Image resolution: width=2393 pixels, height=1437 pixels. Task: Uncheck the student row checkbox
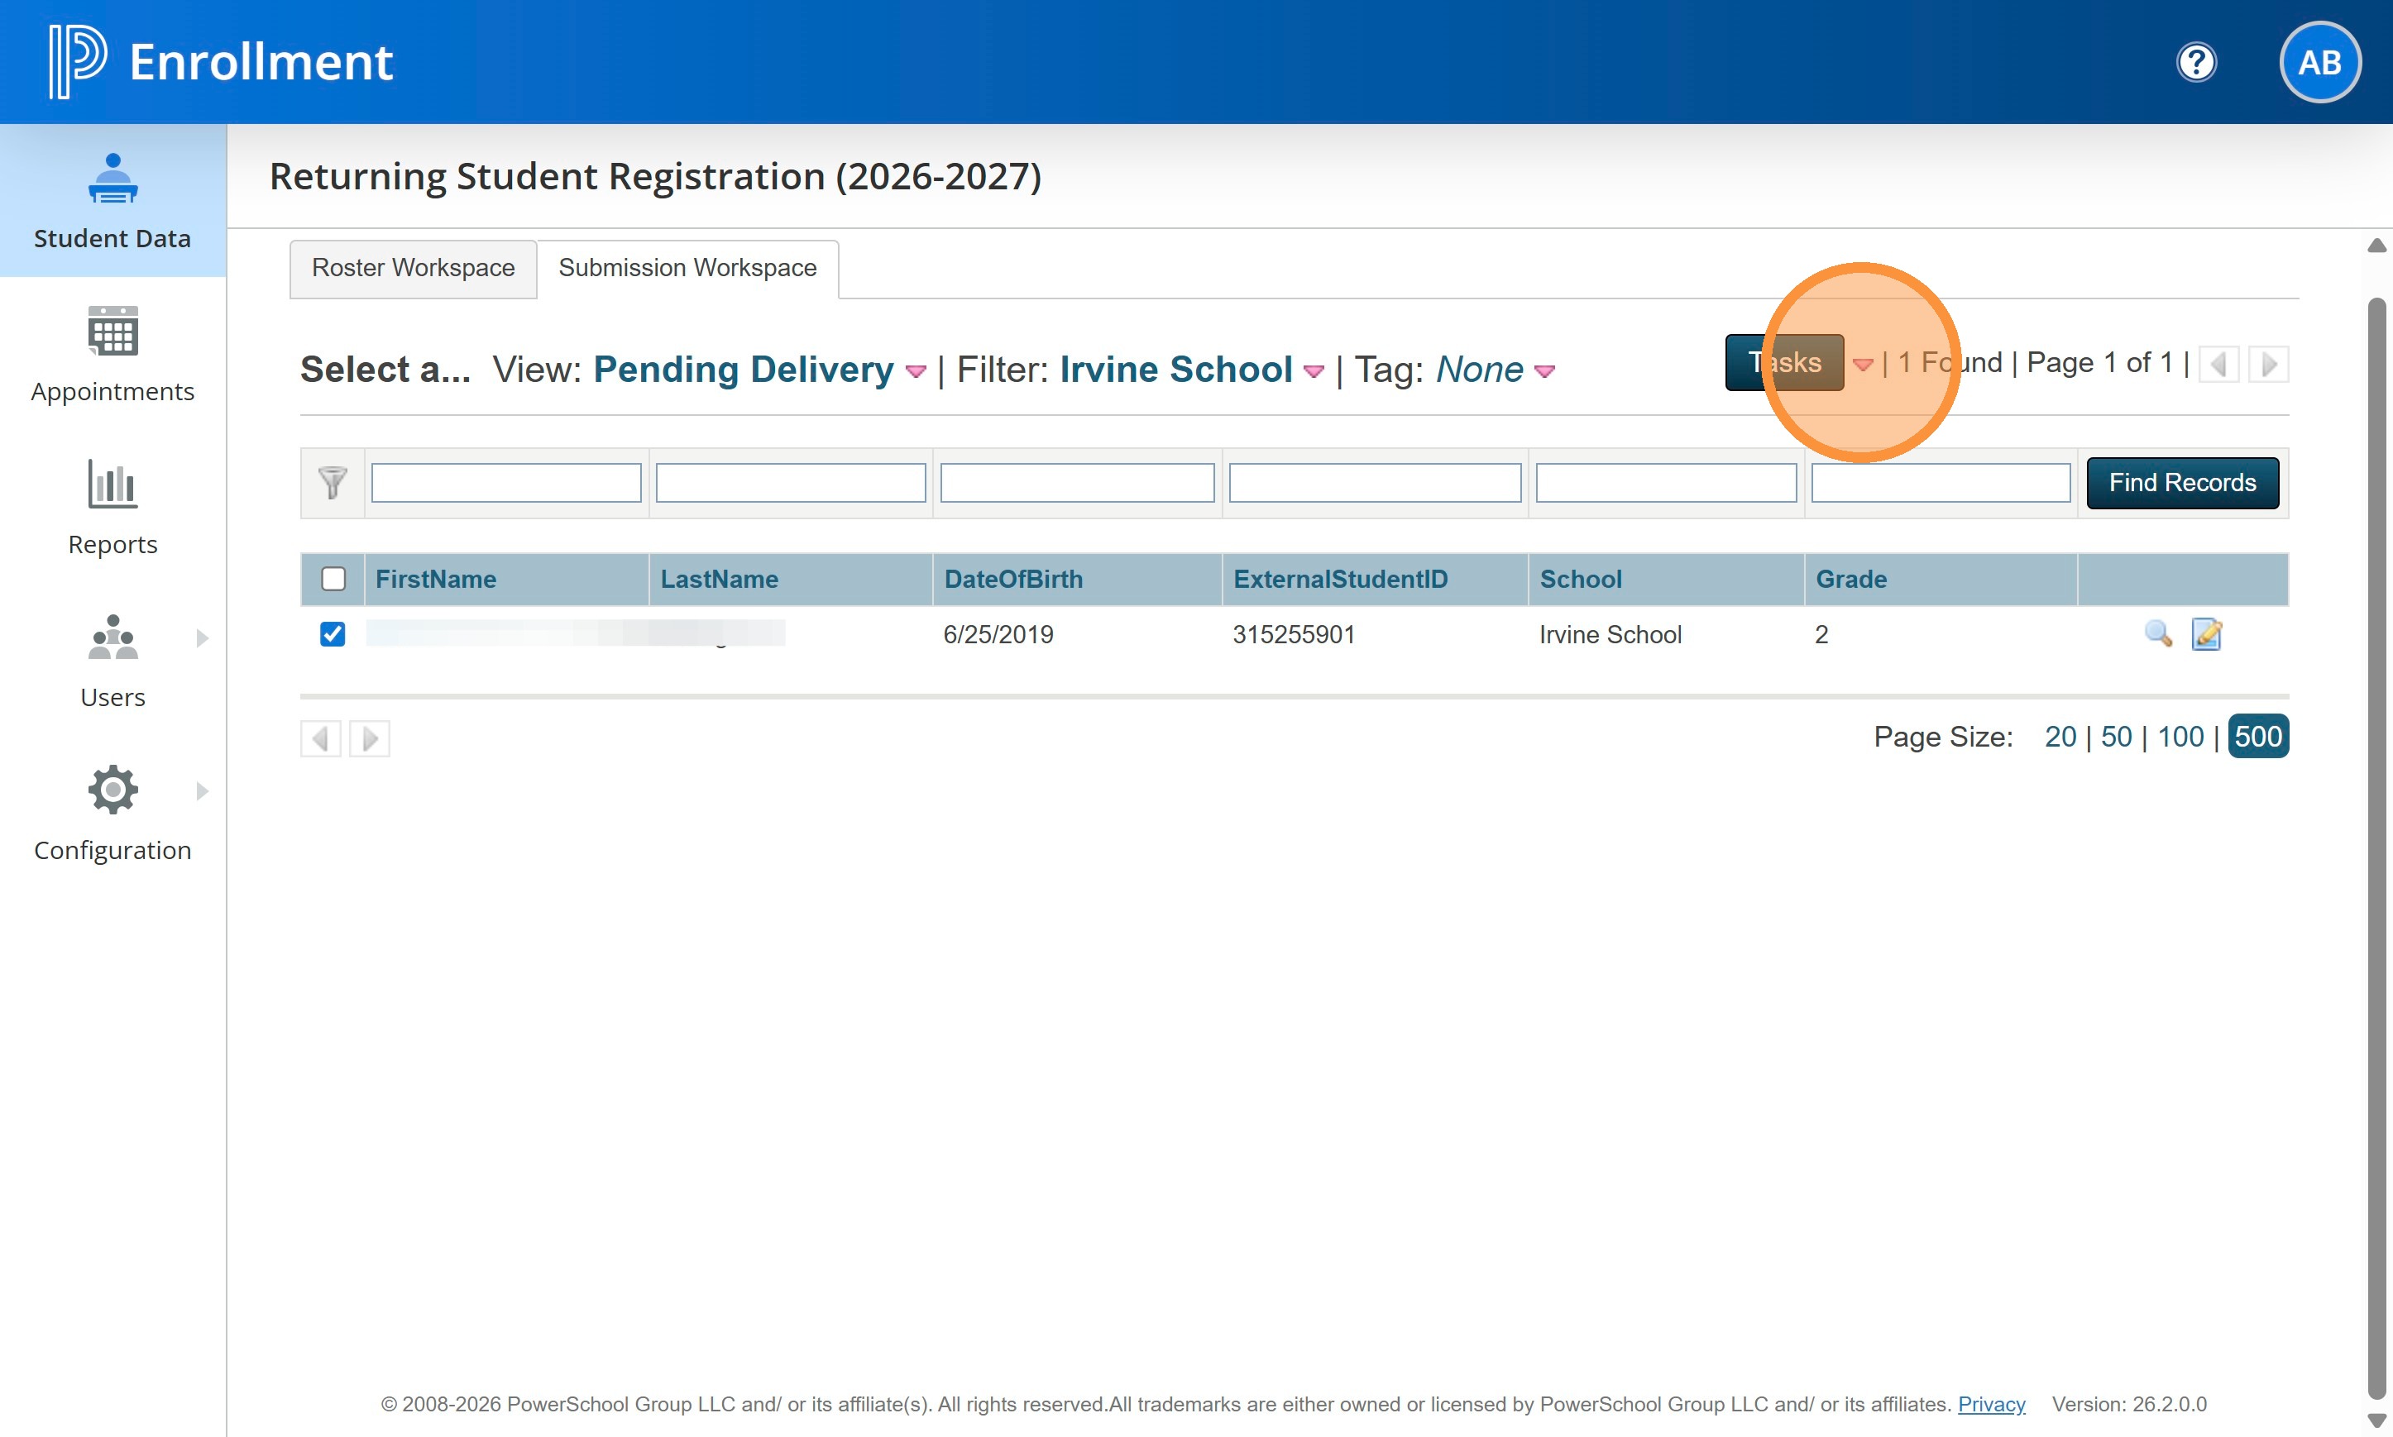click(x=333, y=634)
